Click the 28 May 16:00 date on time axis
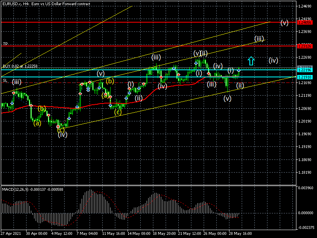Viewport: 317px width, 238px height. 240,234
